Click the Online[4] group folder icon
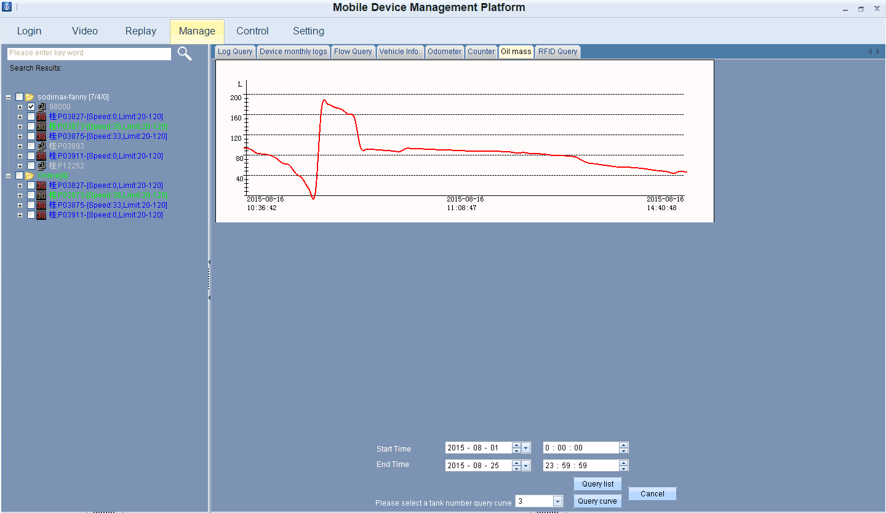The height and width of the screenshot is (513, 886). click(30, 176)
